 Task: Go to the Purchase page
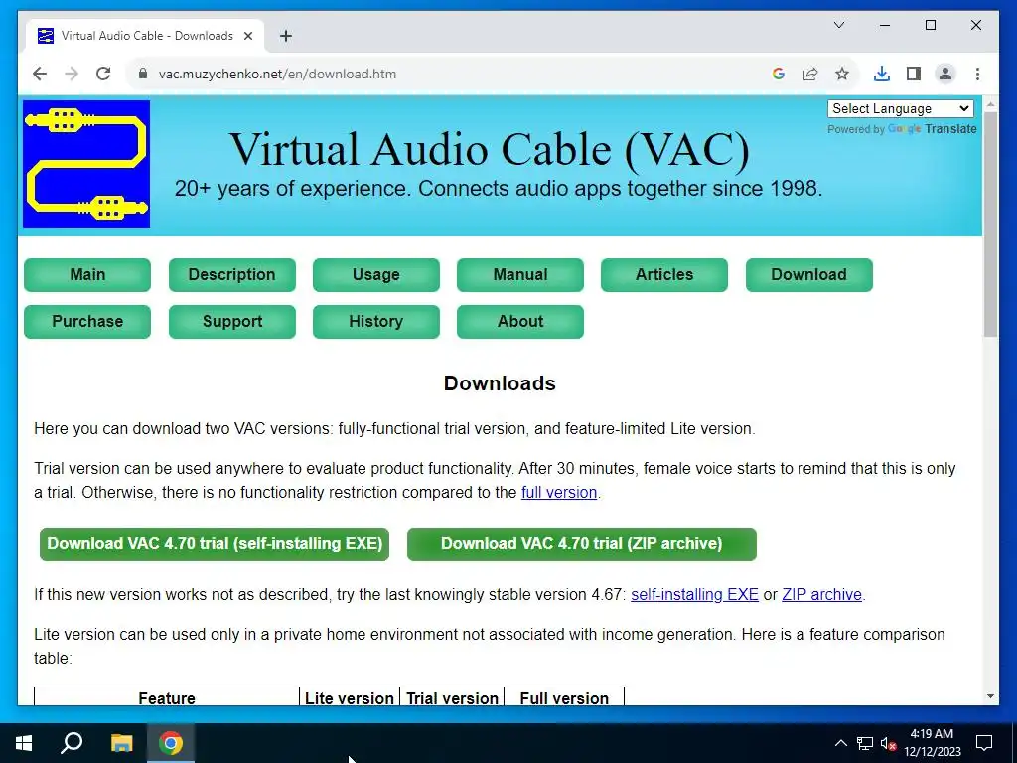point(87,321)
